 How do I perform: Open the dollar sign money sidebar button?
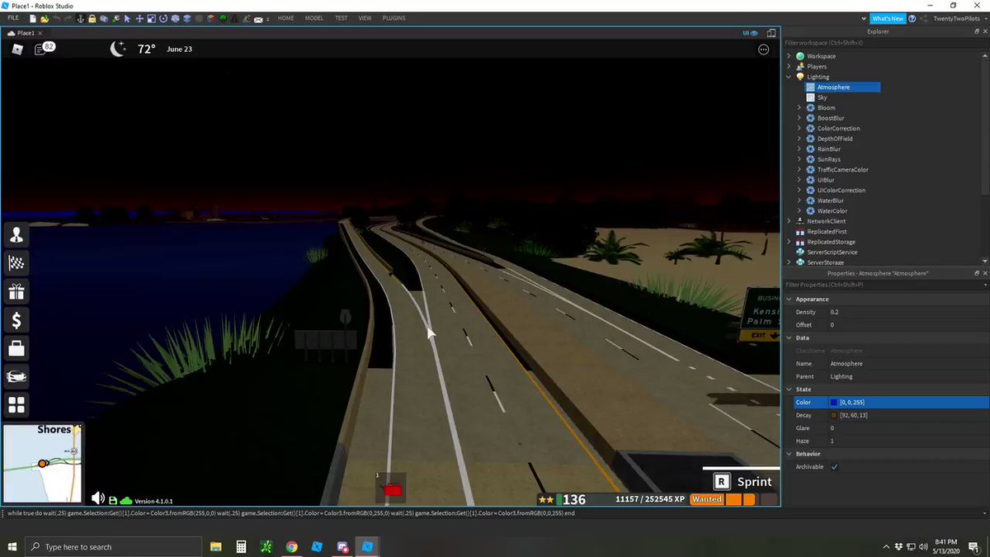tap(16, 320)
